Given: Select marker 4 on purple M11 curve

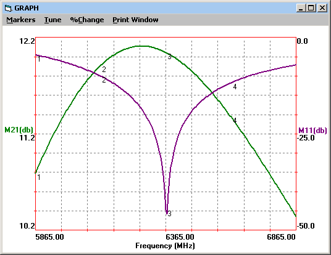Looking at the screenshot, I should (235, 87).
